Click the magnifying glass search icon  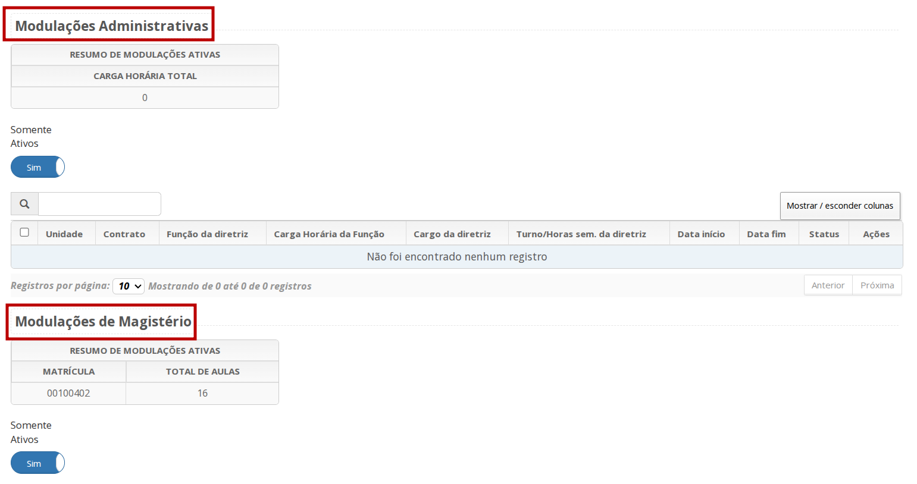point(24,204)
